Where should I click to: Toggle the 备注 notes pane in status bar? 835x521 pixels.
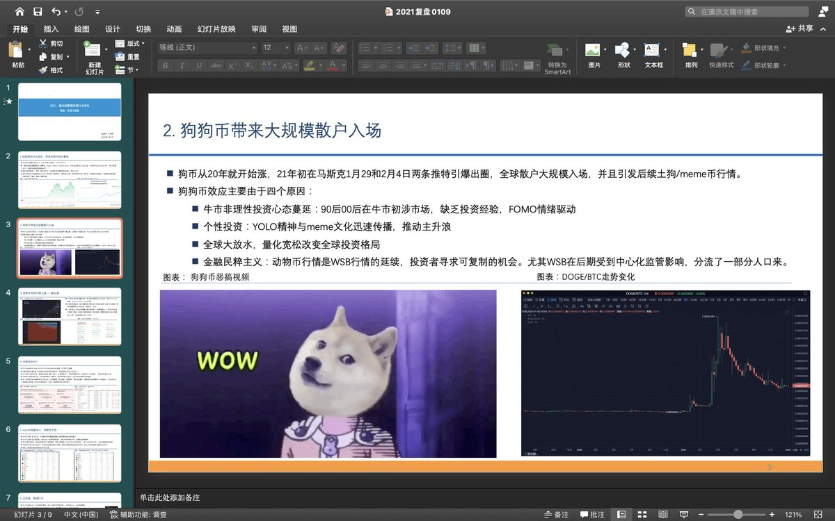pyautogui.click(x=555, y=515)
